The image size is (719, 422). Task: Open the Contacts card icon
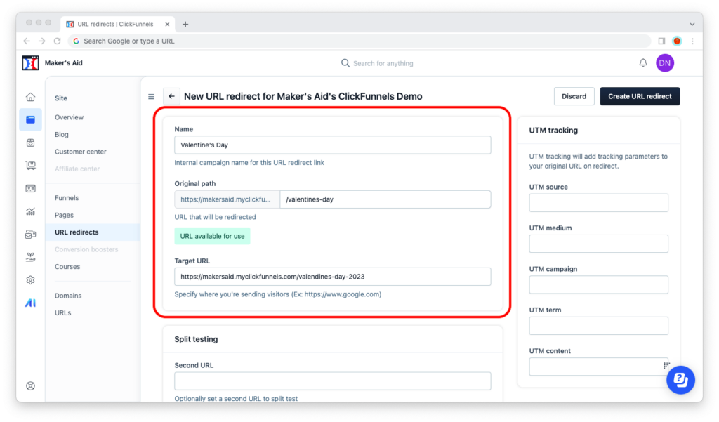[30, 188]
